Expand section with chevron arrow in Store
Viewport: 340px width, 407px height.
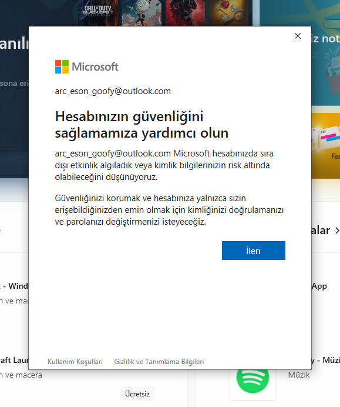click(x=337, y=230)
